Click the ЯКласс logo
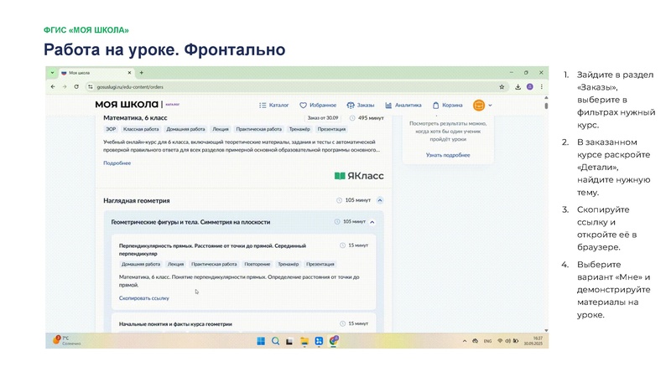The width and height of the screenshot is (671, 377). click(359, 176)
